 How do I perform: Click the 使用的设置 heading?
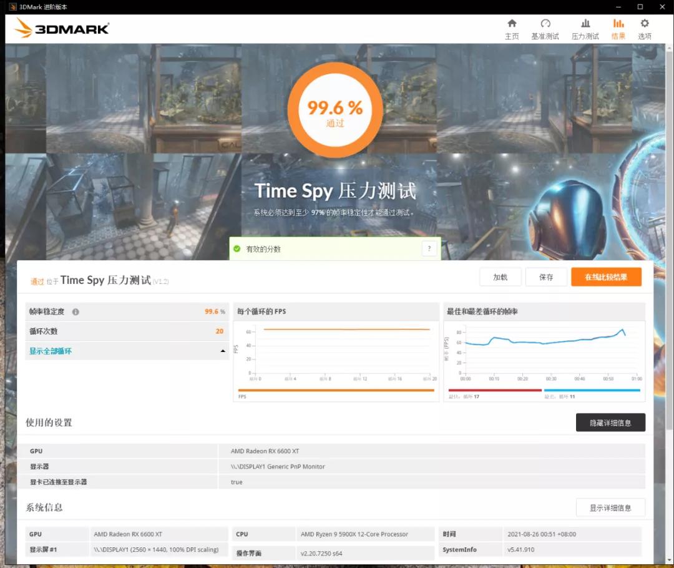(49, 422)
